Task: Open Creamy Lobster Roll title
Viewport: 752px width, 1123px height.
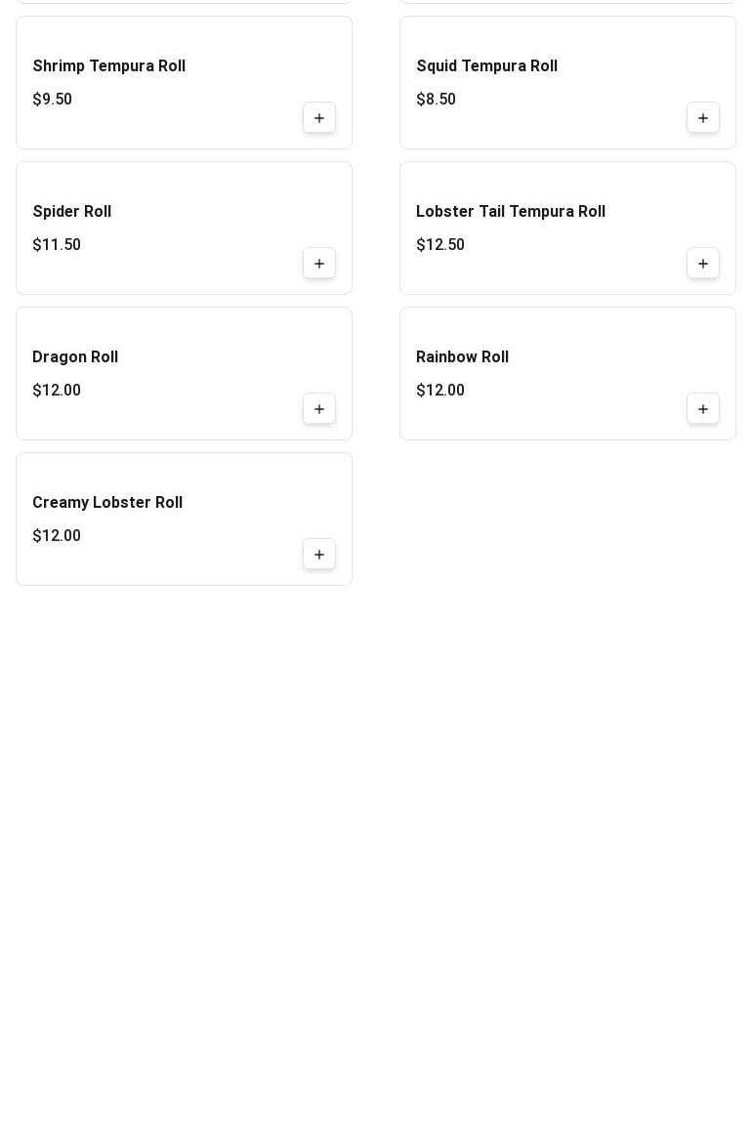Action: click(x=107, y=502)
